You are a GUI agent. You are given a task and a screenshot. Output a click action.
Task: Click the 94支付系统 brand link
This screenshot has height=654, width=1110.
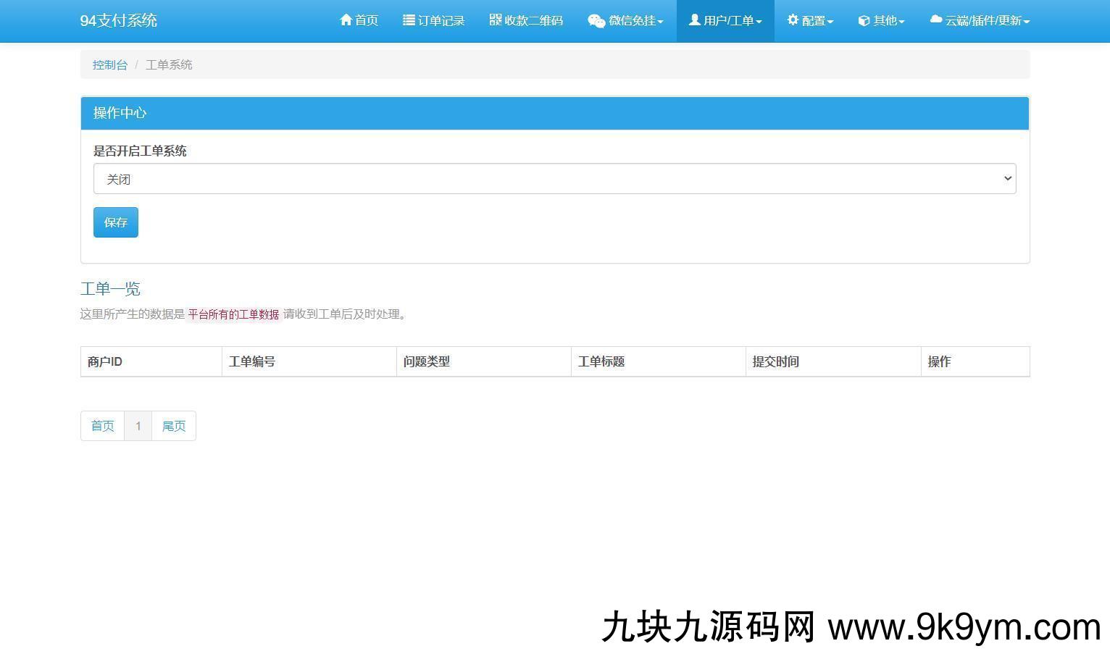[x=119, y=20]
